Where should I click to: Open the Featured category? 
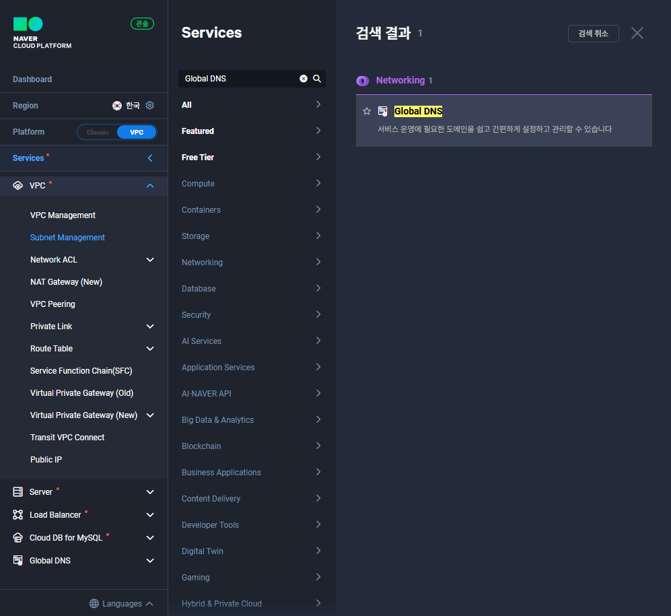pos(252,131)
